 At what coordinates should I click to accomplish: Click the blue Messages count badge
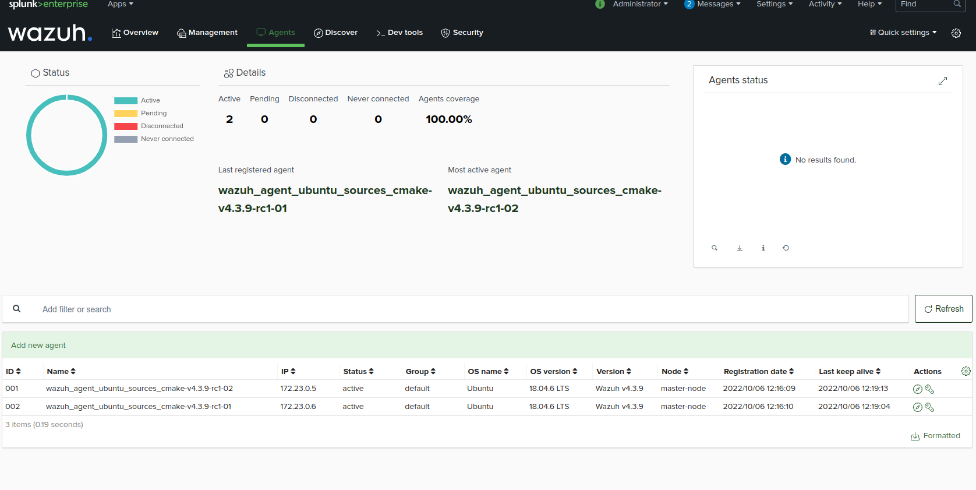689,4
